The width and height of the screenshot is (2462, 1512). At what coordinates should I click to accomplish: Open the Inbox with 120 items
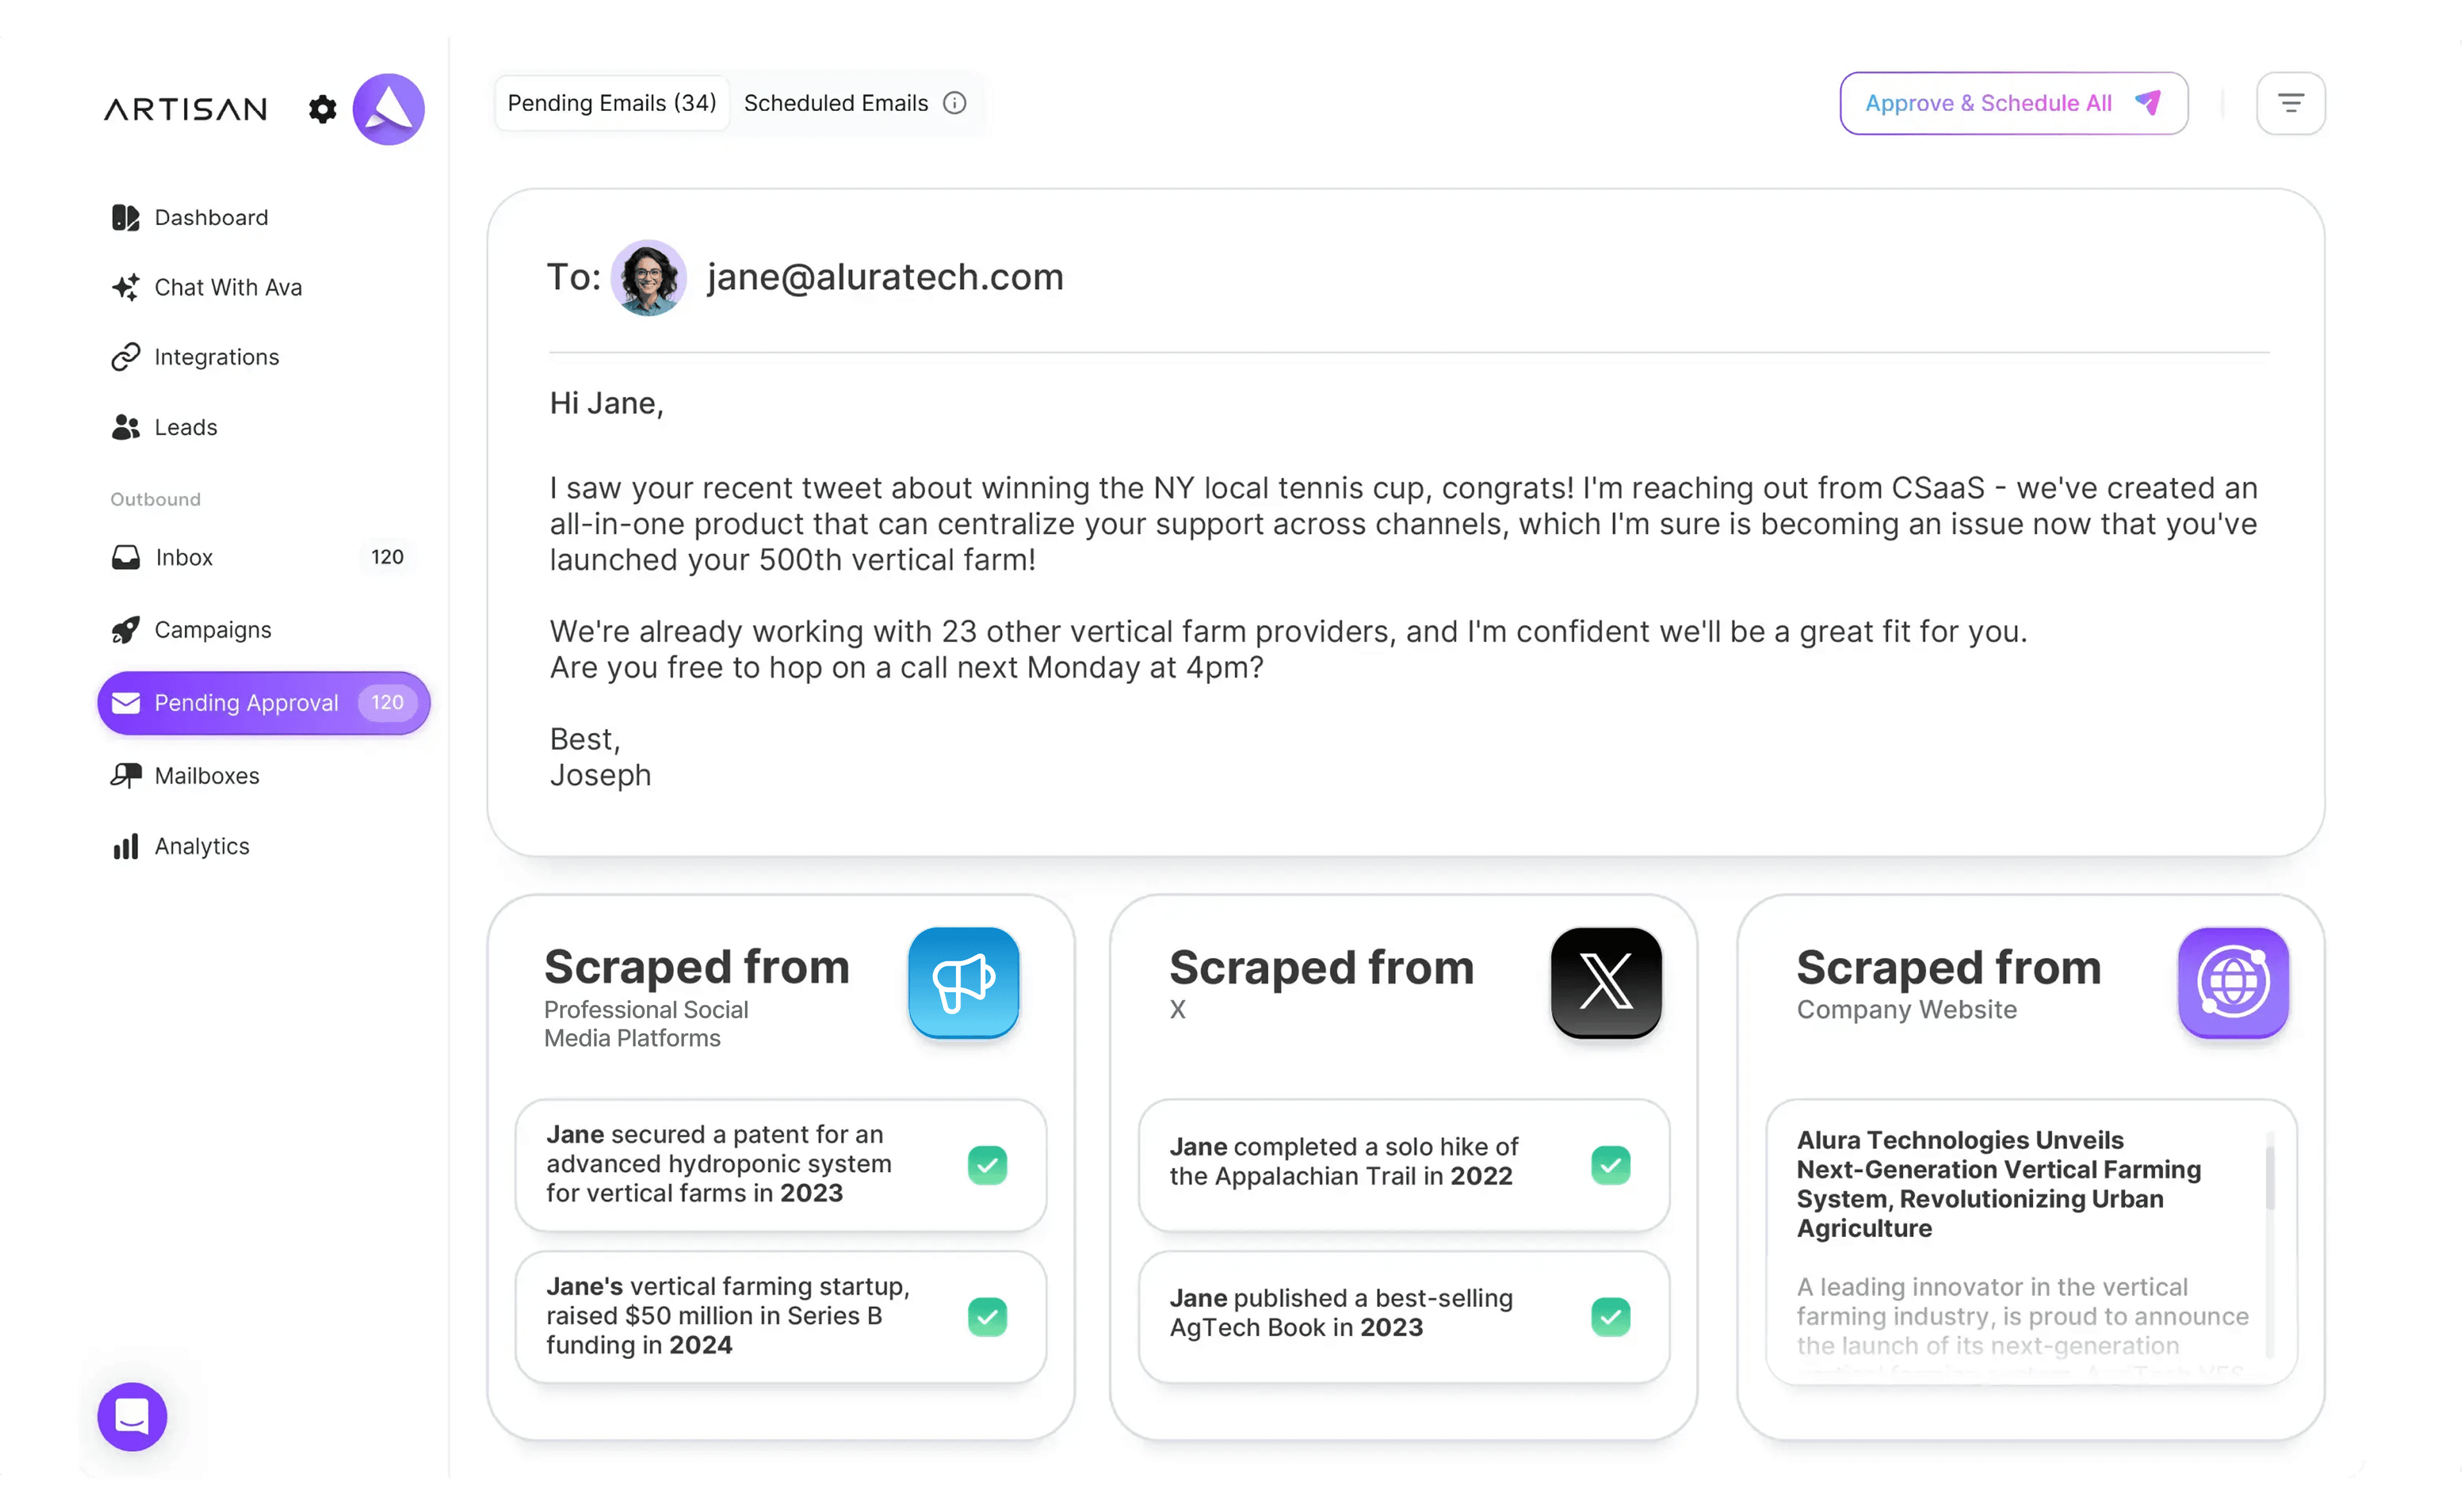point(183,557)
